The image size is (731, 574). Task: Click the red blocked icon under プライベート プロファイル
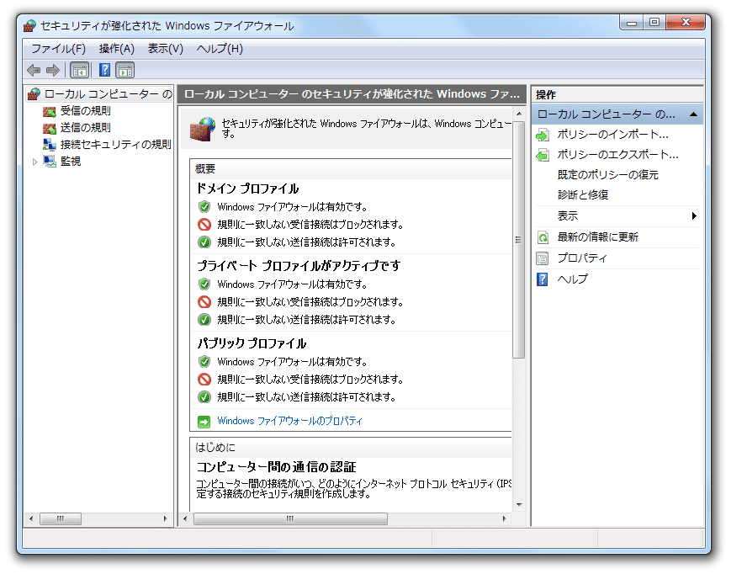[204, 302]
